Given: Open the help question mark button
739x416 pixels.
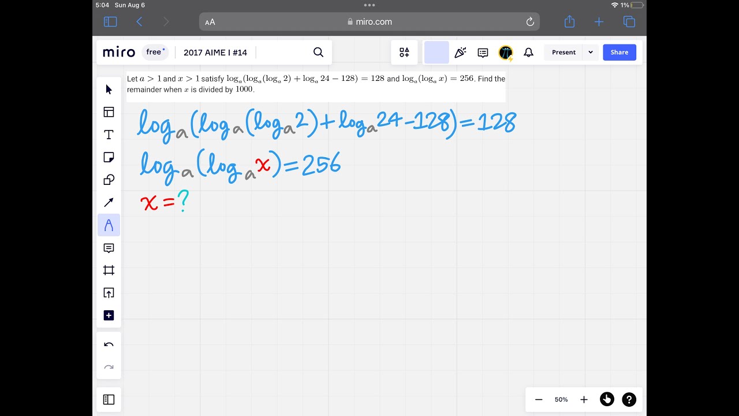Looking at the screenshot, I should tap(629, 399).
